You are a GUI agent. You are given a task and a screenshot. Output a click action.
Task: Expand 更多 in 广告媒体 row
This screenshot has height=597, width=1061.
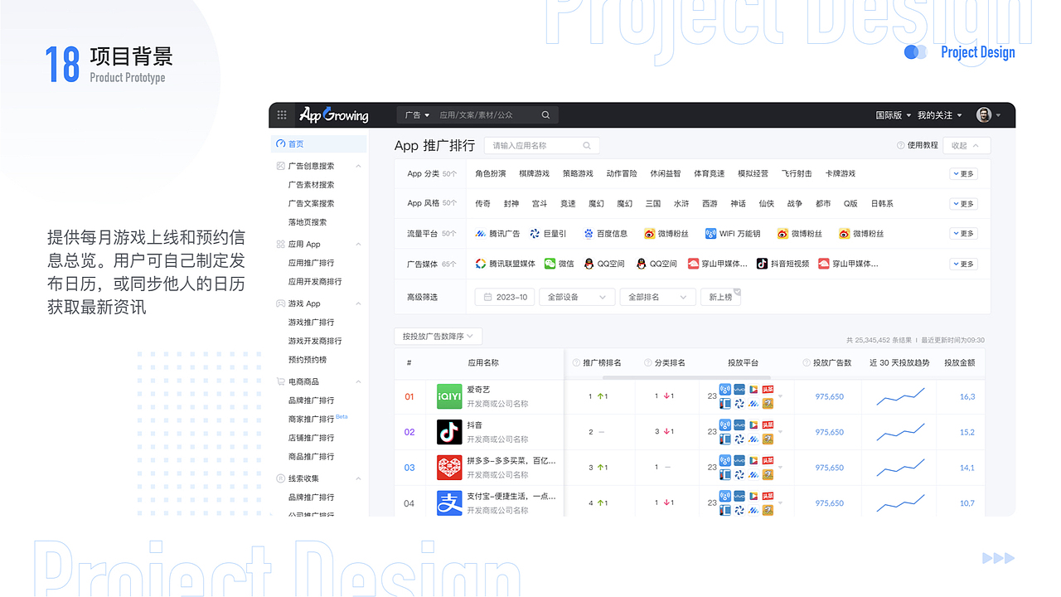tap(963, 264)
